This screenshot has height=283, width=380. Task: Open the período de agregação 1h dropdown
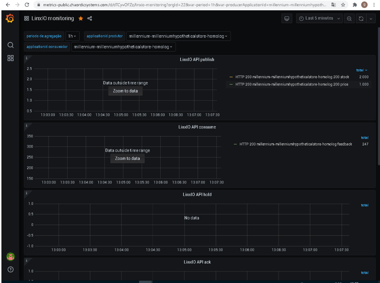pos(72,36)
